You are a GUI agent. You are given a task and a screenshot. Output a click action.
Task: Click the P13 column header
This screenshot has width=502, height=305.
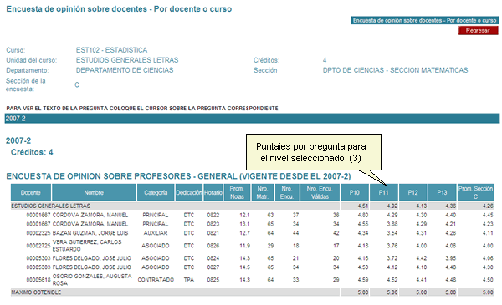[x=442, y=192]
